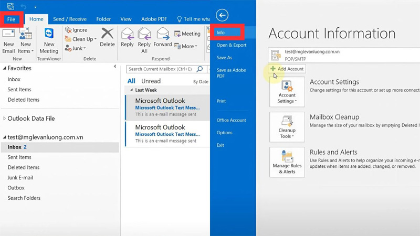Open account Sent Items folder

(19, 157)
